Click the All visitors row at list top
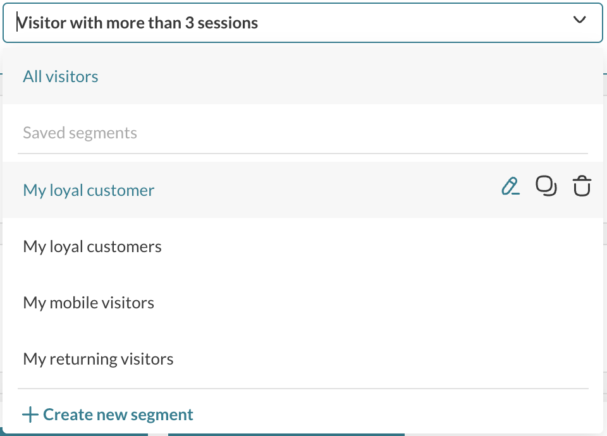Viewport: 607px width, 436px height. point(303,76)
